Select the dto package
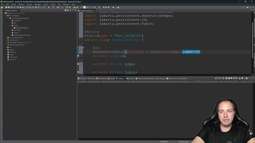Screen dimensions: 255x143 (x=15, y=23)
